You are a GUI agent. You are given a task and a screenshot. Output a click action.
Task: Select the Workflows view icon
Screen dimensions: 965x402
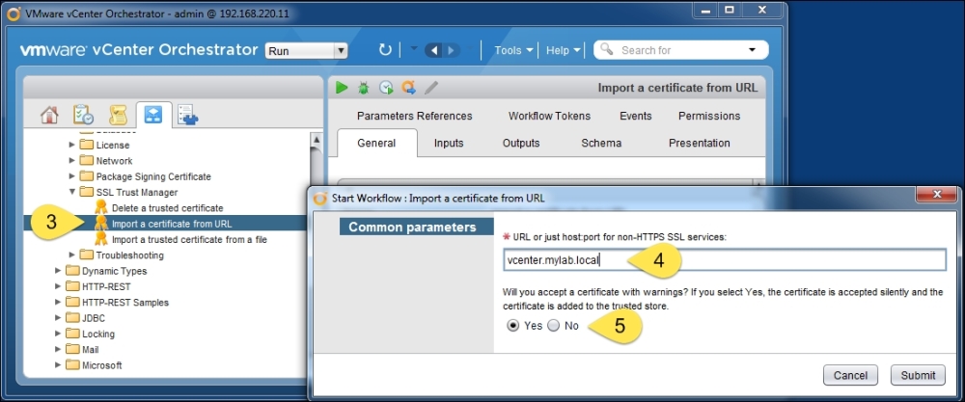[152, 116]
